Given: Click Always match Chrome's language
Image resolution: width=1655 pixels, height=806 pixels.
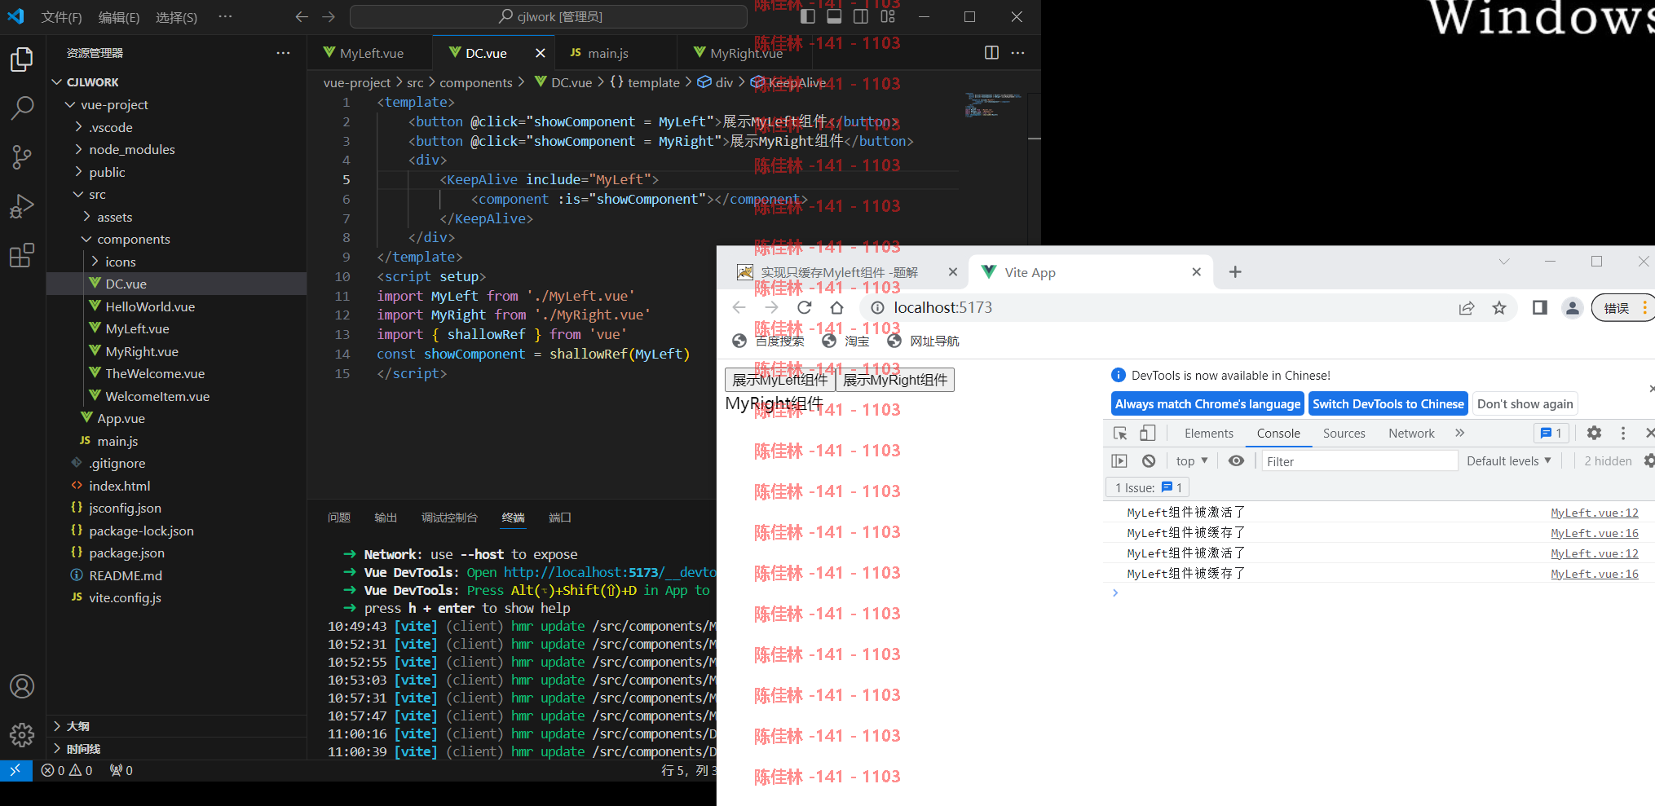Looking at the screenshot, I should [x=1208, y=404].
